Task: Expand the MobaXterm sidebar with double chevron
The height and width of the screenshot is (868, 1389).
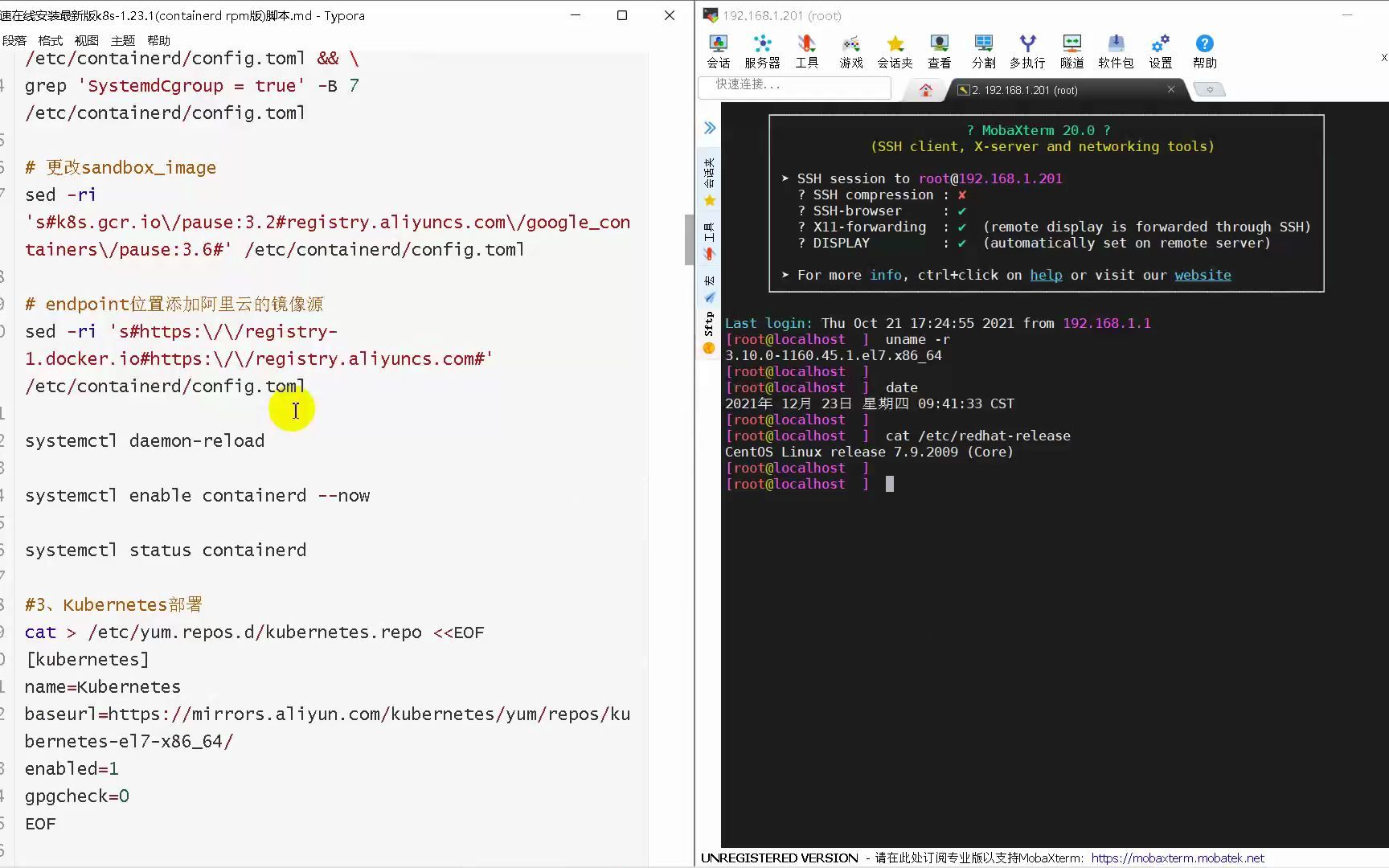Action: pyautogui.click(x=710, y=128)
